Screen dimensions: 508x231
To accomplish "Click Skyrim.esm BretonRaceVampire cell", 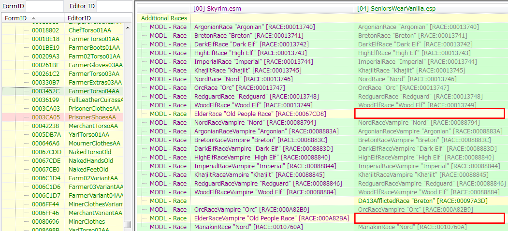I will pyautogui.click(x=261, y=140).
